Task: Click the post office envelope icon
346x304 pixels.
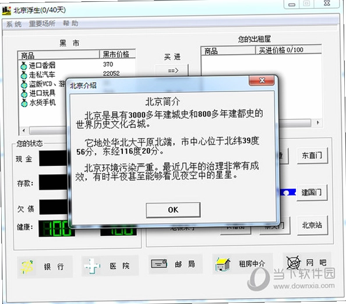Action: pyautogui.click(x=159, y=264)
